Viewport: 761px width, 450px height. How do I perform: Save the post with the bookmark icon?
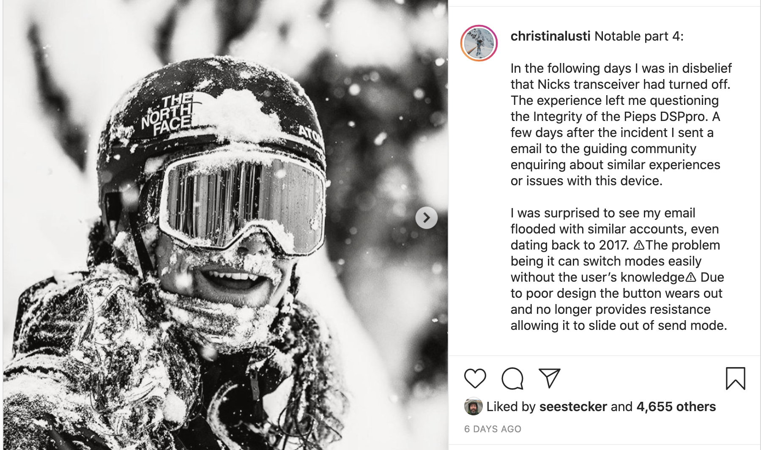coord(735,378)
